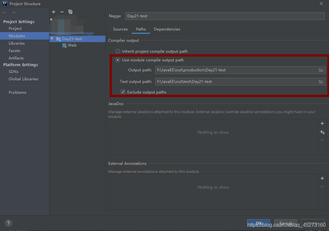Screen dimensions: 329x231
Task: Go back with the left arrow
Action: [x=5, y=13]
